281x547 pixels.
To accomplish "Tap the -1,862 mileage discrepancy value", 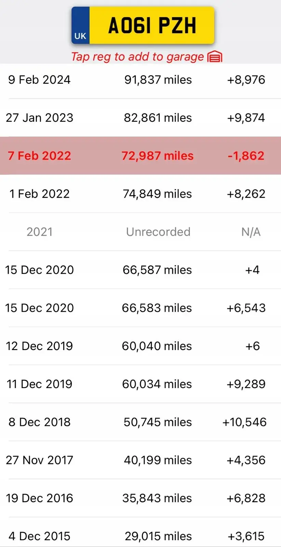I will 246,156.
